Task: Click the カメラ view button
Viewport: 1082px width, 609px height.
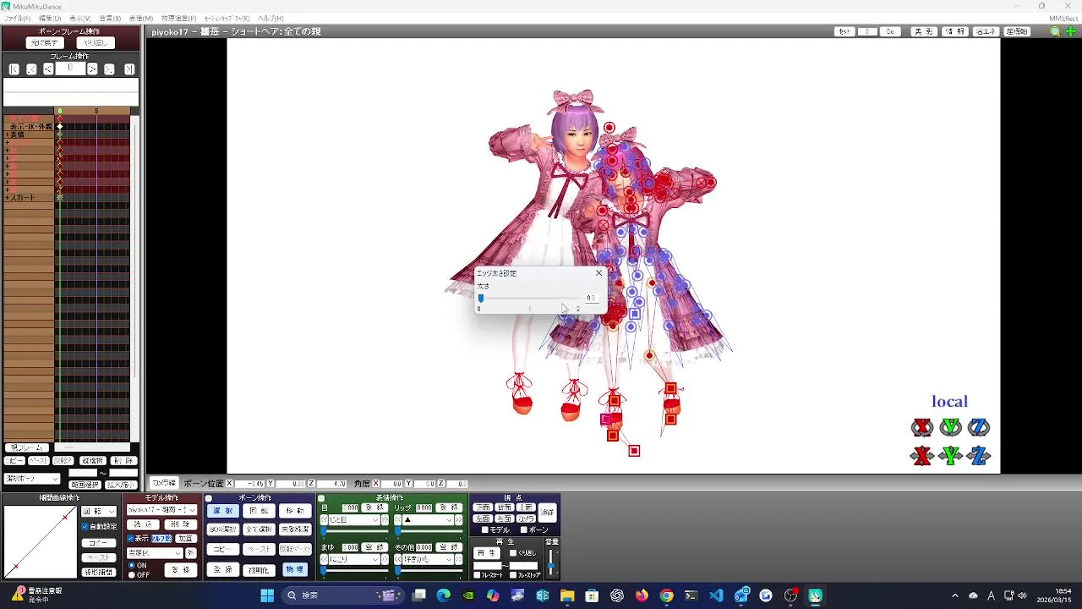Action: 526,518
